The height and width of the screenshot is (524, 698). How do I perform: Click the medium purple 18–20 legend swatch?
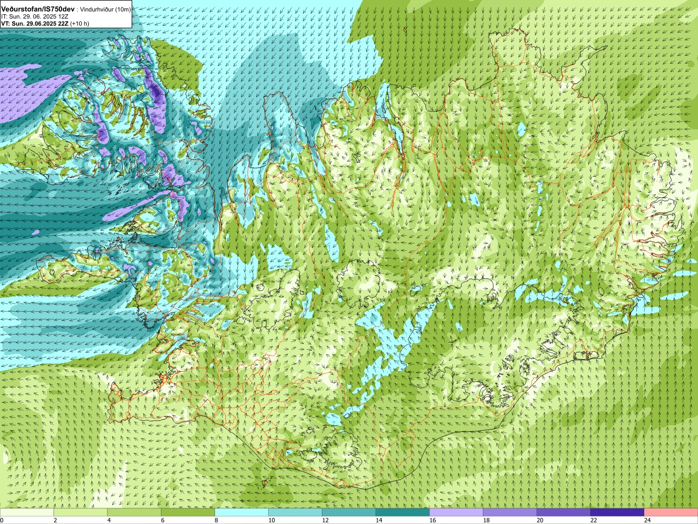510,513
